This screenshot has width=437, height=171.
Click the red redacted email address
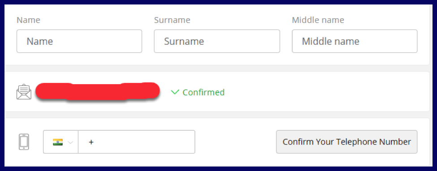98,91
